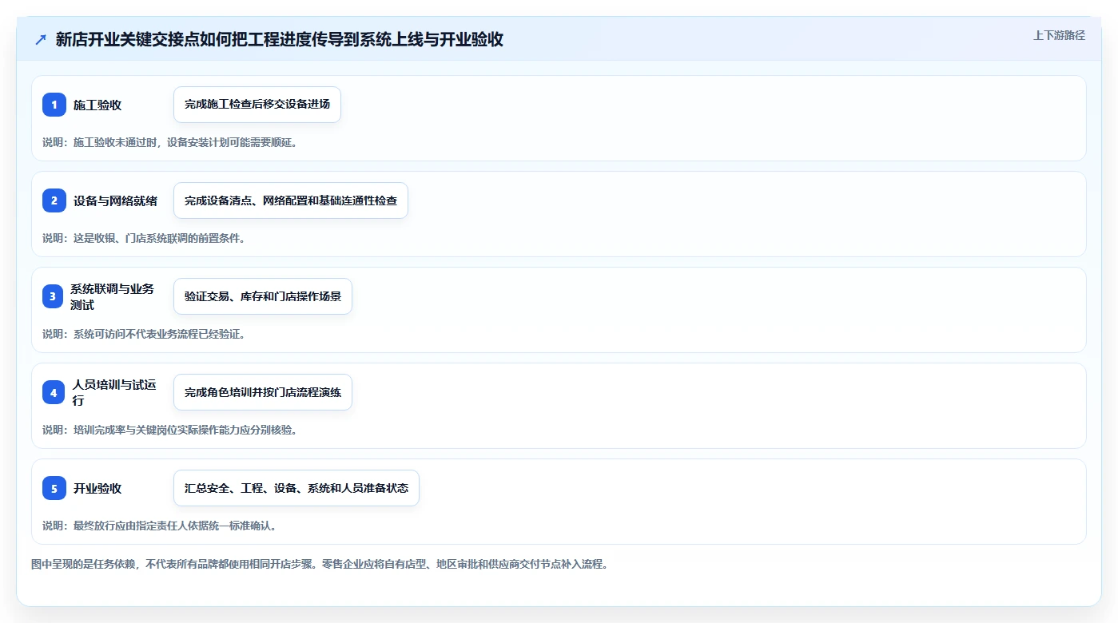Viewport: 1118px width, 623px height.
Task: Select the 验证交易、库存和门店操作场景 chip
Action: pyautogui.click(x=263, y=296)
